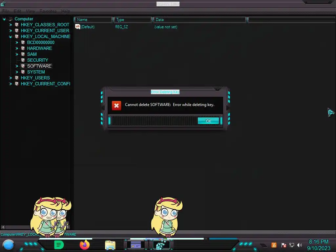Click the Registry Editor taskbar button

coord(161,245)
